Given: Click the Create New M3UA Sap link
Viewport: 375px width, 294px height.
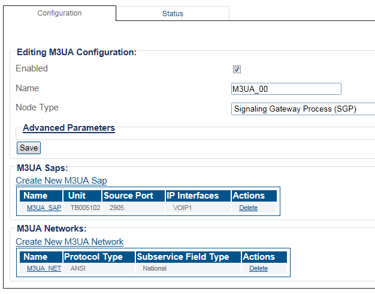Looking at the screenshot, I should [61, 181].
